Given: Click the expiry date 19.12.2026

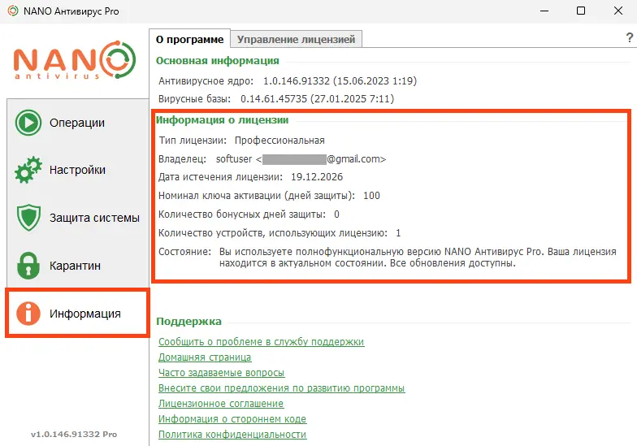Looking at the screenshot, I should click(317, 177).
